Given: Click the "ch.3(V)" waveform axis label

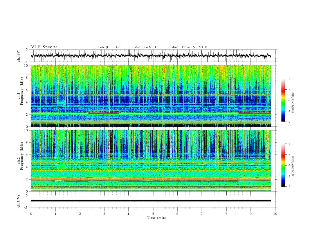Looking at the screenshot, I should pos(19,201).
